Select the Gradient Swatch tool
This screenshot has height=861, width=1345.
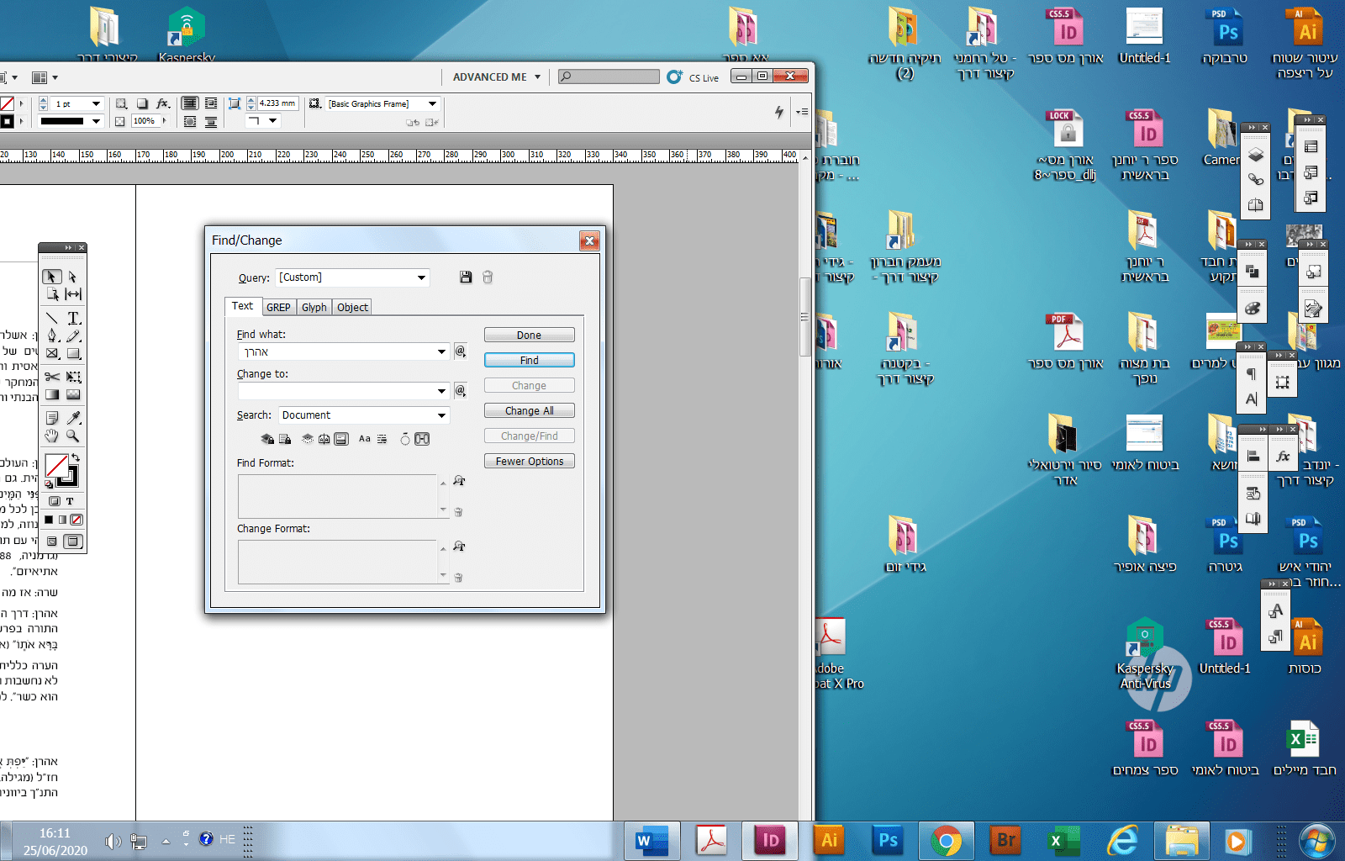(x=51, y=394)
